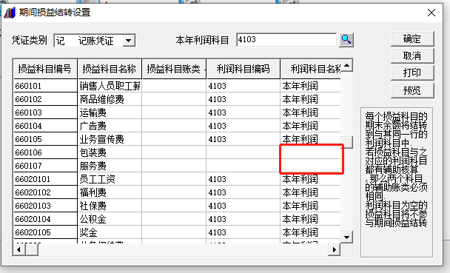Click the 运输费 name cell
This screenshot has height=273, width=450.
click(110, 112)
